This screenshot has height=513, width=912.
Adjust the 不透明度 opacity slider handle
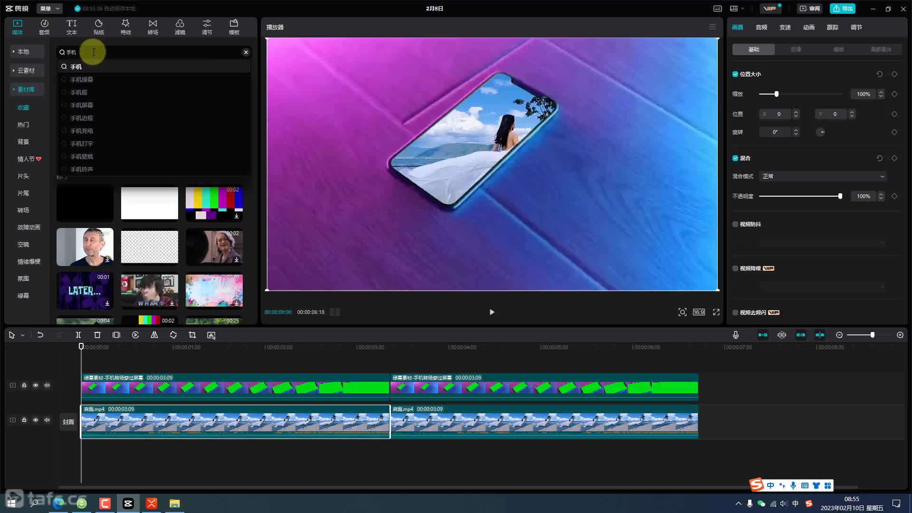840,196
